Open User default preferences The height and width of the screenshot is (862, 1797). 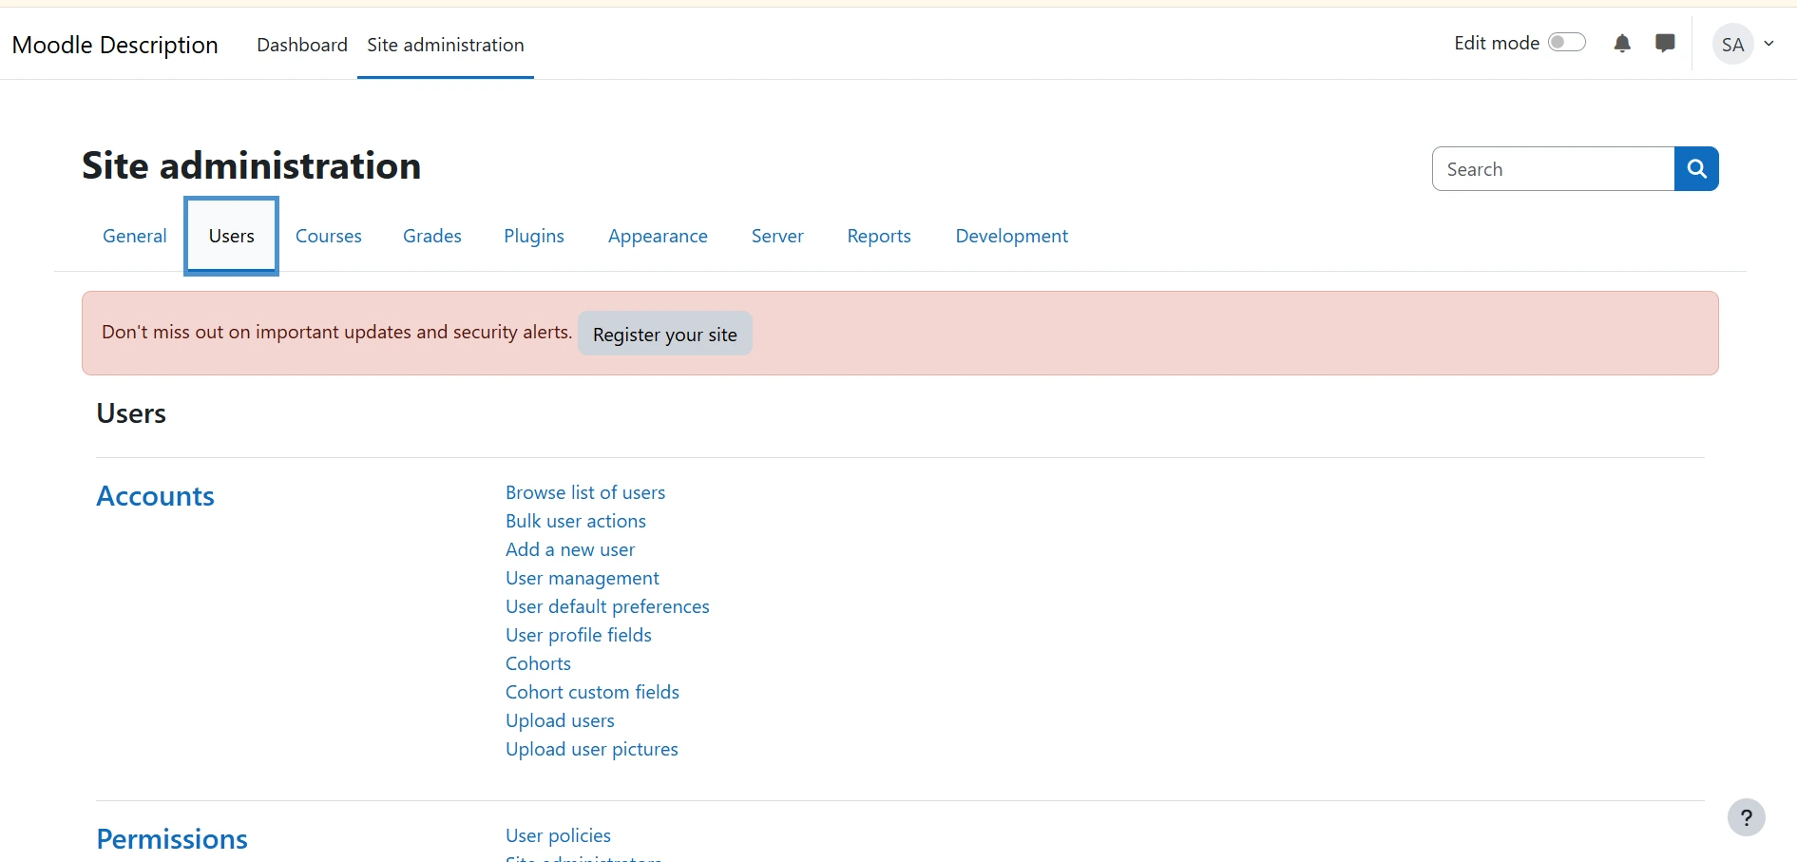(x=607, y=606)
